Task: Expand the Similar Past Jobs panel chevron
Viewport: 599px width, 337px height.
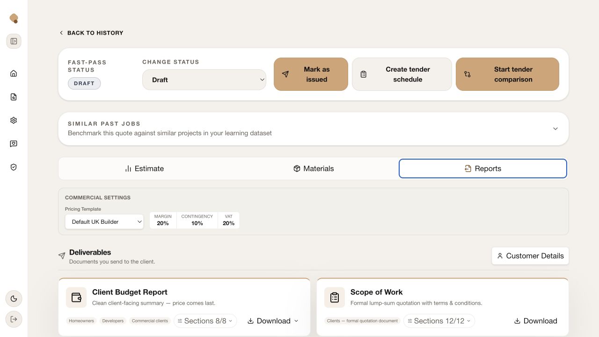Action: pos(555,129)
